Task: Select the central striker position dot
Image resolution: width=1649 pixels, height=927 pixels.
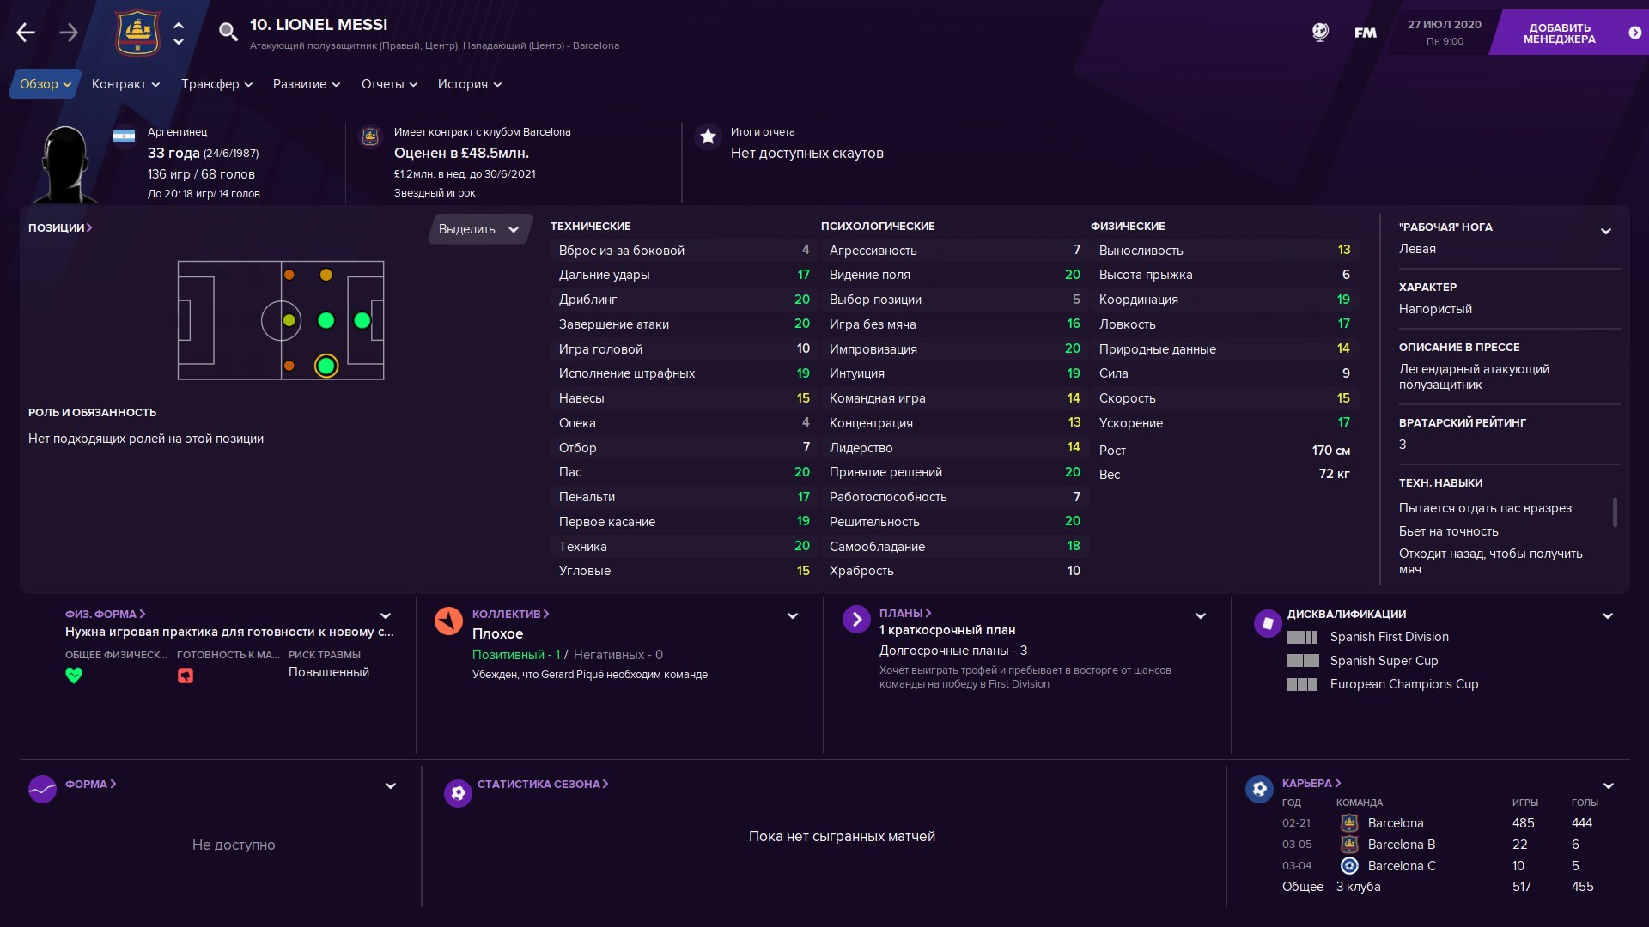Action: 362,320
